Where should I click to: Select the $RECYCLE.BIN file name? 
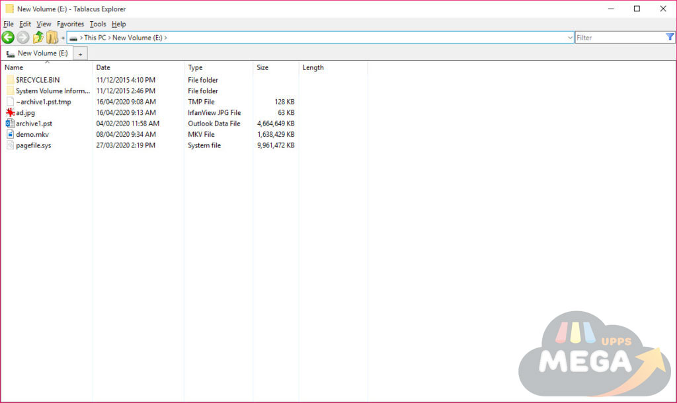tap(38, 80)
